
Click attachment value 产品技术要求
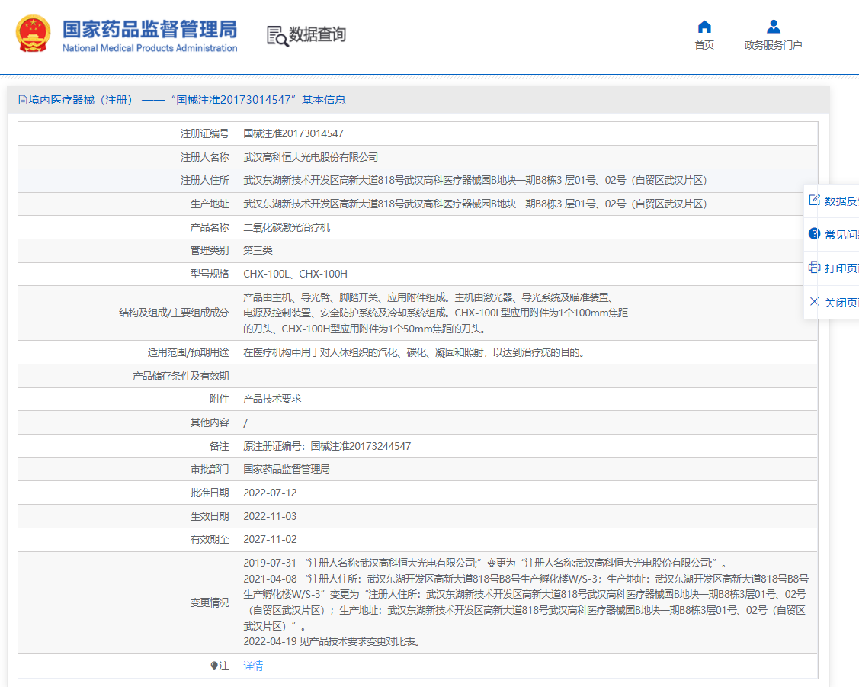[x=272, y=399]
